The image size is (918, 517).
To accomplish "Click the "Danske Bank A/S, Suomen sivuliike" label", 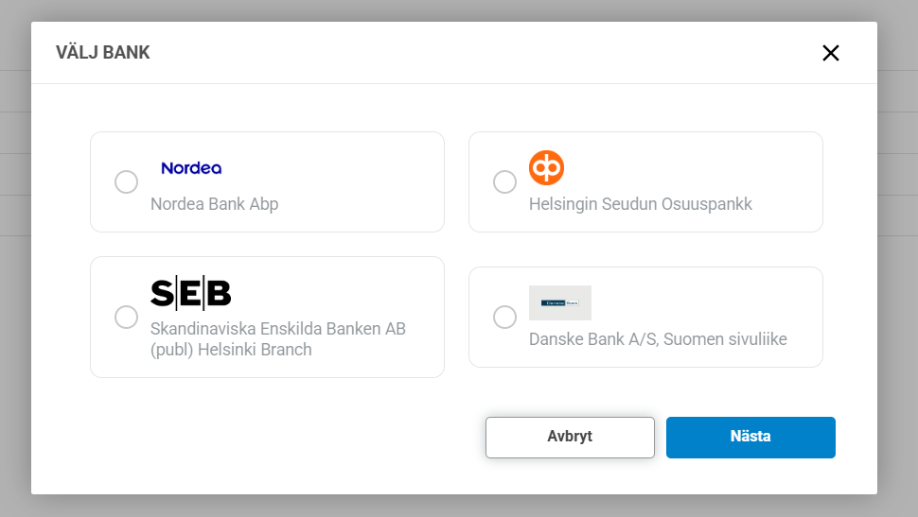I will click(x=658, y=339).
